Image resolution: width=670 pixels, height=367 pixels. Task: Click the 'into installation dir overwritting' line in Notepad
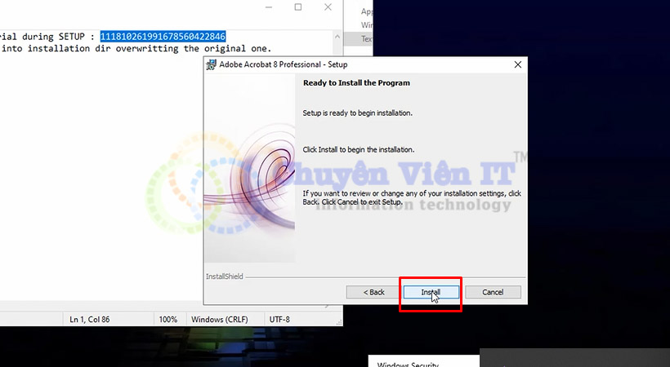click(x=136, y=49)
